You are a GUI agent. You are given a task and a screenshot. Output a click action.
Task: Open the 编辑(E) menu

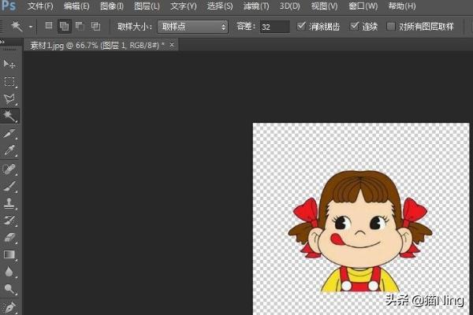tap(76, 6)
